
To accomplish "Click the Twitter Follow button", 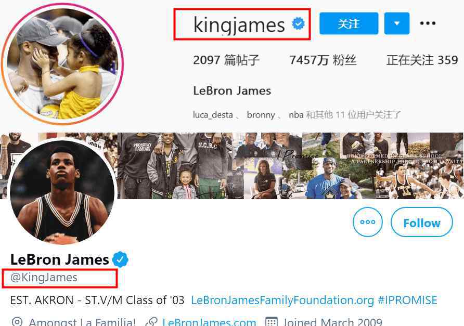I will click(x=422, y=222).
